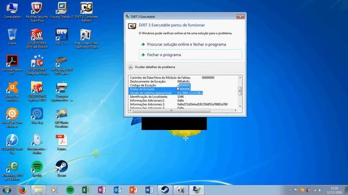348x195 pixels.
Task: Select the Computador desktop icon
Action: 12,11
